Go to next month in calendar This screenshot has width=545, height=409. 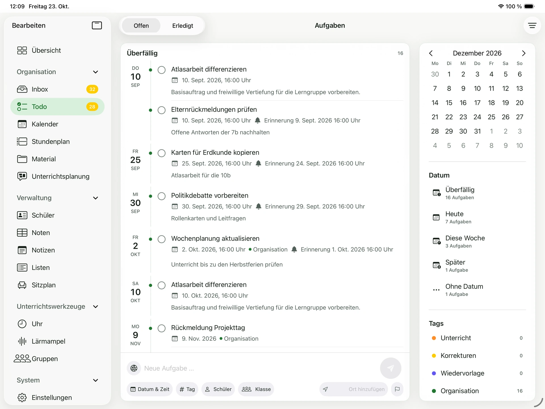pyautogui.click(x=524, y=53)
